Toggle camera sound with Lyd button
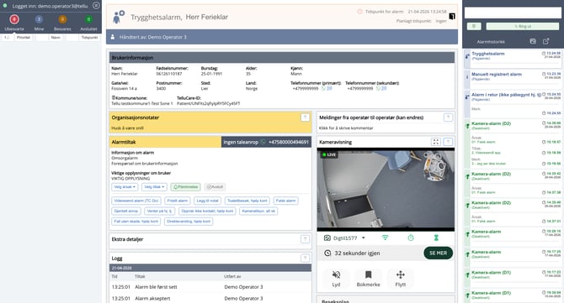This screenshot has height=303, width=564. [336, 279]
